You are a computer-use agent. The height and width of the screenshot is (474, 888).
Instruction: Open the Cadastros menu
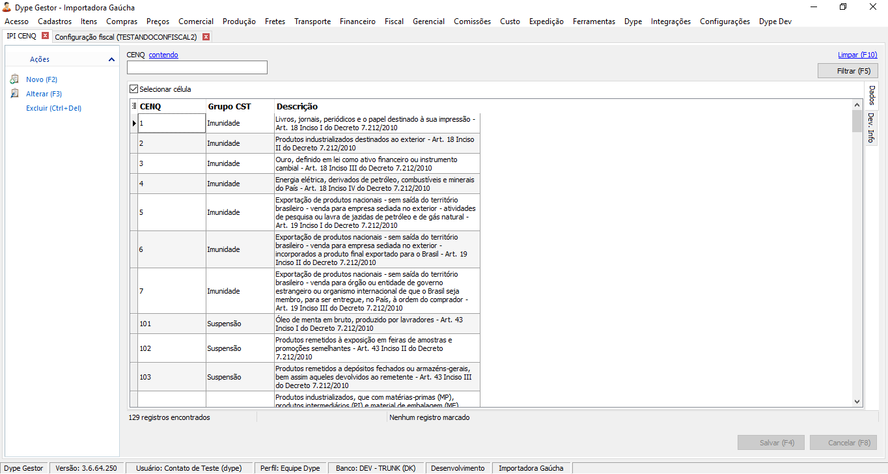pos(55,21)
